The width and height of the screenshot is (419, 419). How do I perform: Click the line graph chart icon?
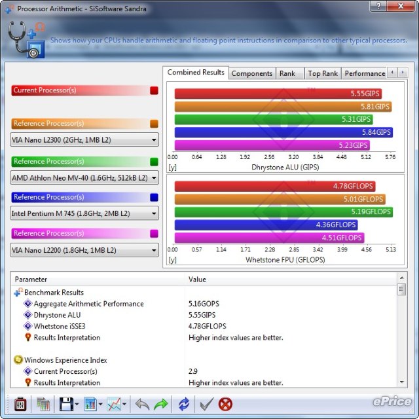[114, 404]
